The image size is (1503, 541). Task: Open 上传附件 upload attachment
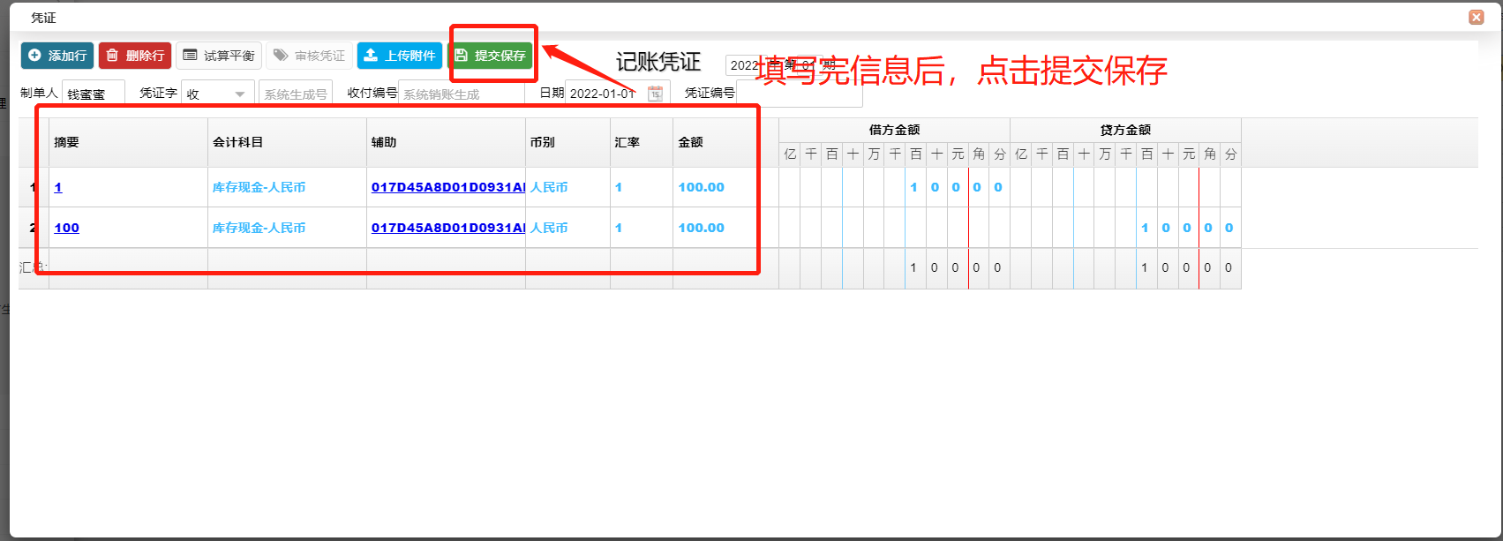(400, 56)
